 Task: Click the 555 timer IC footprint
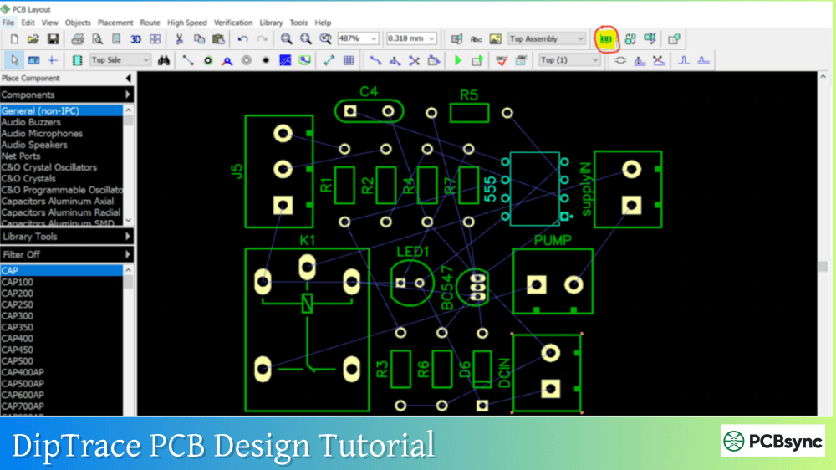tap(534, 188)
